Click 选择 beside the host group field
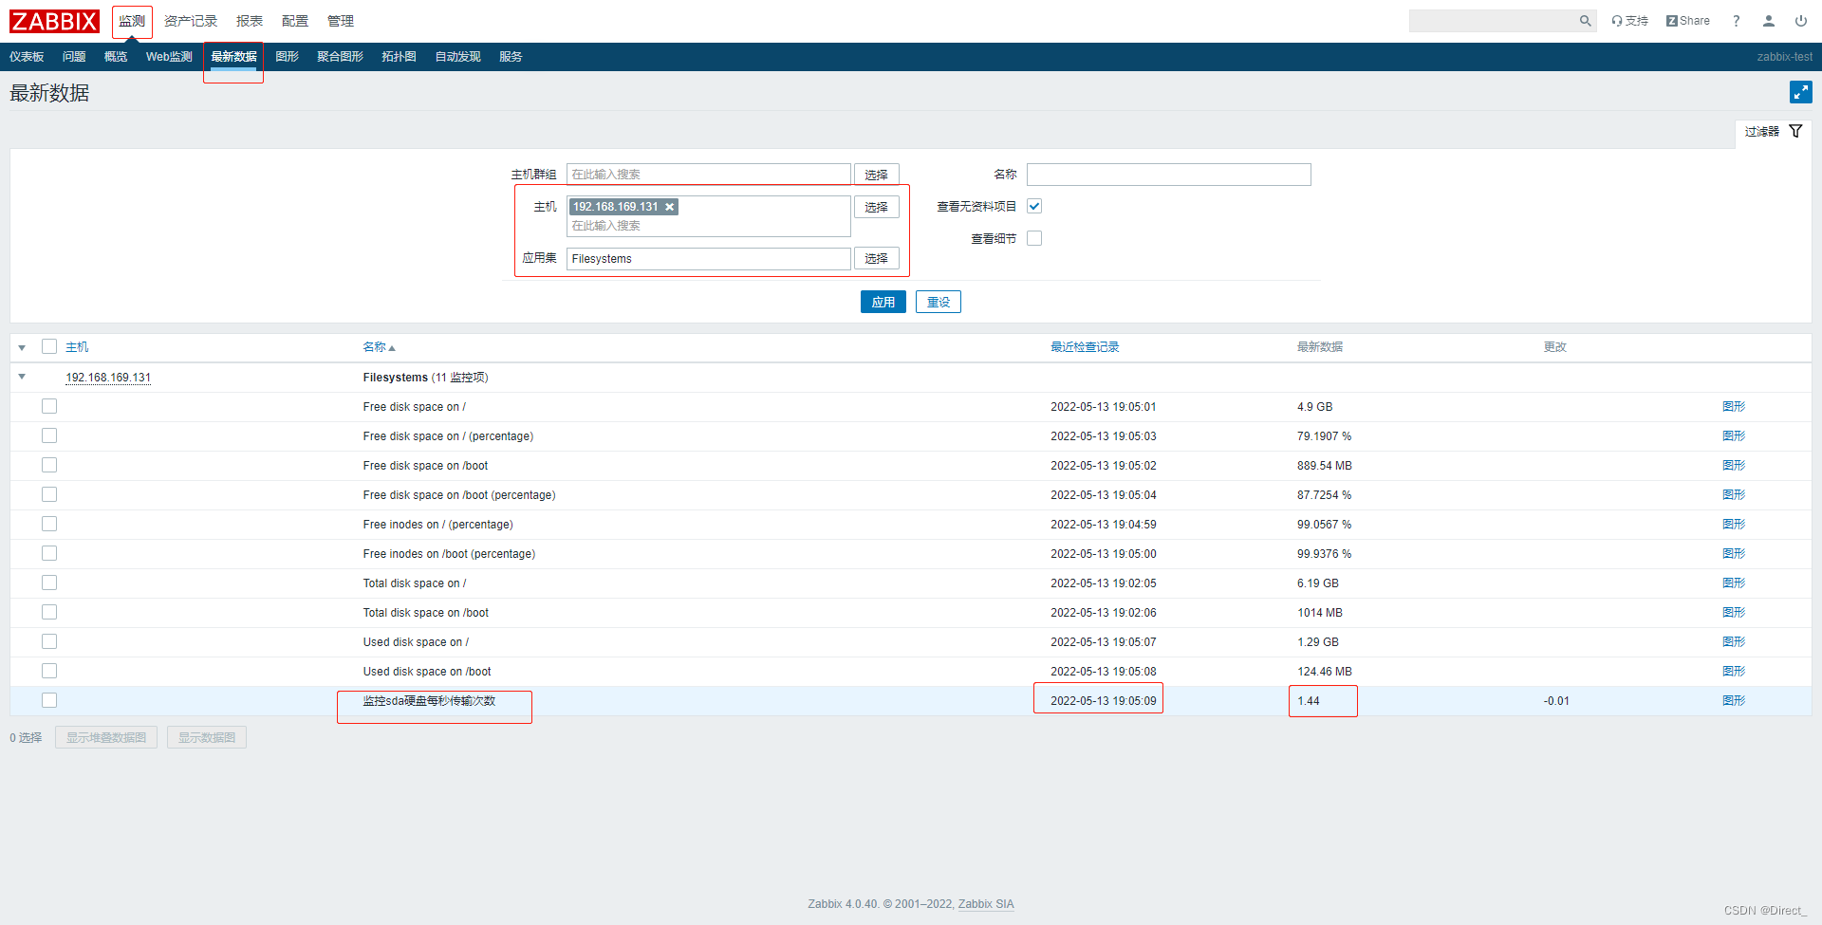 (876, 175)
